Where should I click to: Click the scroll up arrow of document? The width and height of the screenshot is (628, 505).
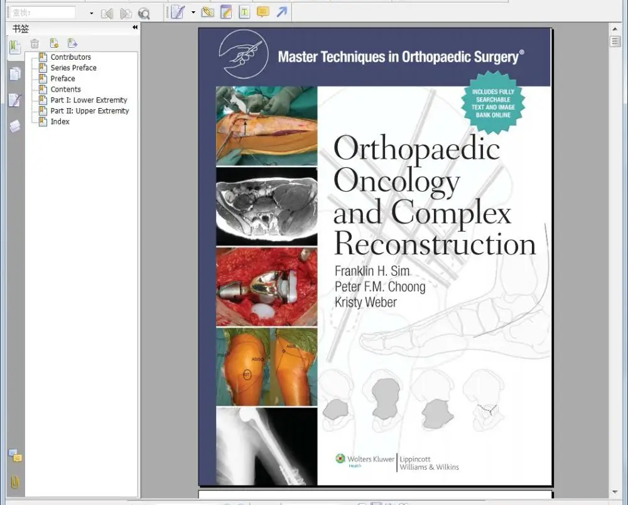click(x=615, y=29)
